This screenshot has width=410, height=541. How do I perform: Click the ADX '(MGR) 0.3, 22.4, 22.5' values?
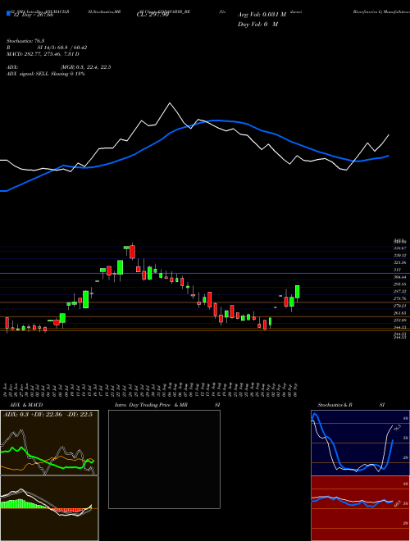(85, 67)
